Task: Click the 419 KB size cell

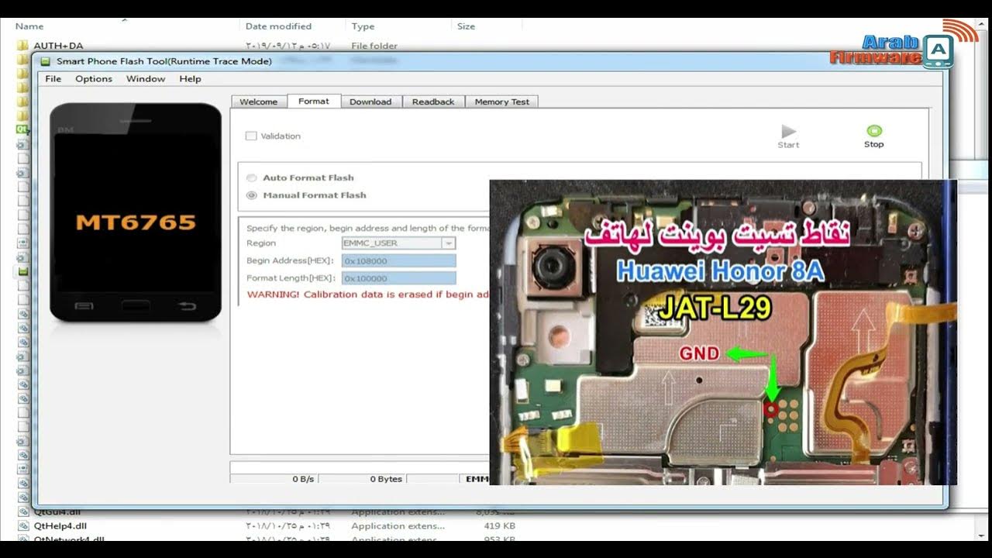Action: 499,525
